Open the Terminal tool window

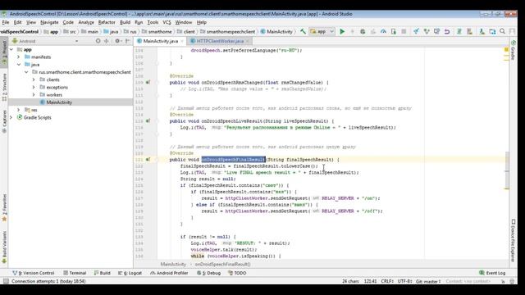pyautogui.click(x=75, y=273)
